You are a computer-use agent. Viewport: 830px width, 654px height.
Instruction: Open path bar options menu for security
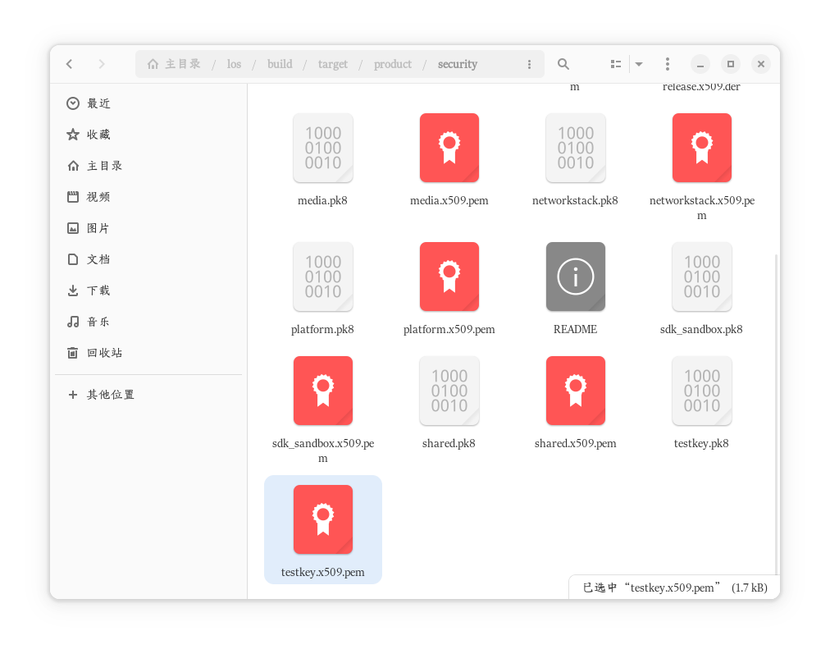(529, 64)
